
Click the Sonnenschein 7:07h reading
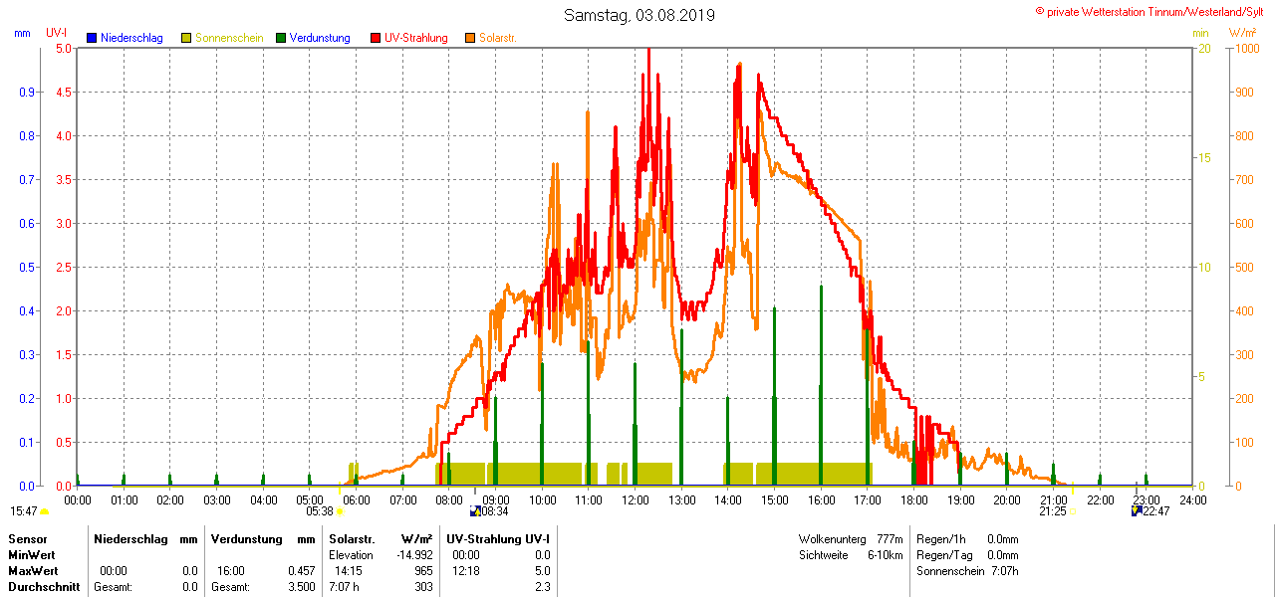click(967, 571)
